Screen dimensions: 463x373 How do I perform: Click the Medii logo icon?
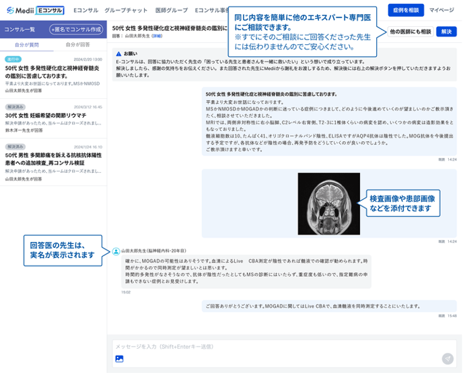click(x=10, y=10)
